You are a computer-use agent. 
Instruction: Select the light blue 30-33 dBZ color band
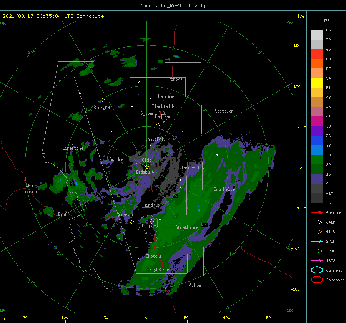(x=317, y=150)
